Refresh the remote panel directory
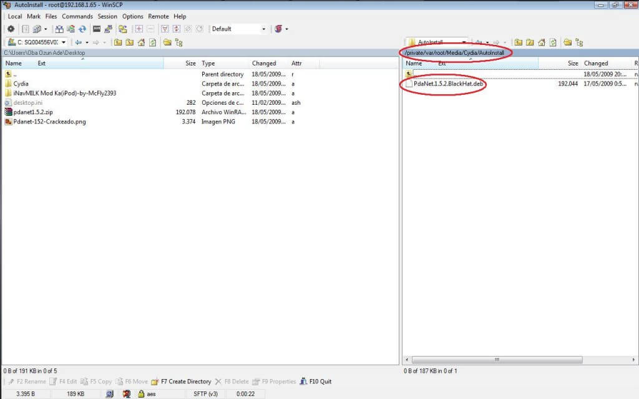 pos(553,42)
